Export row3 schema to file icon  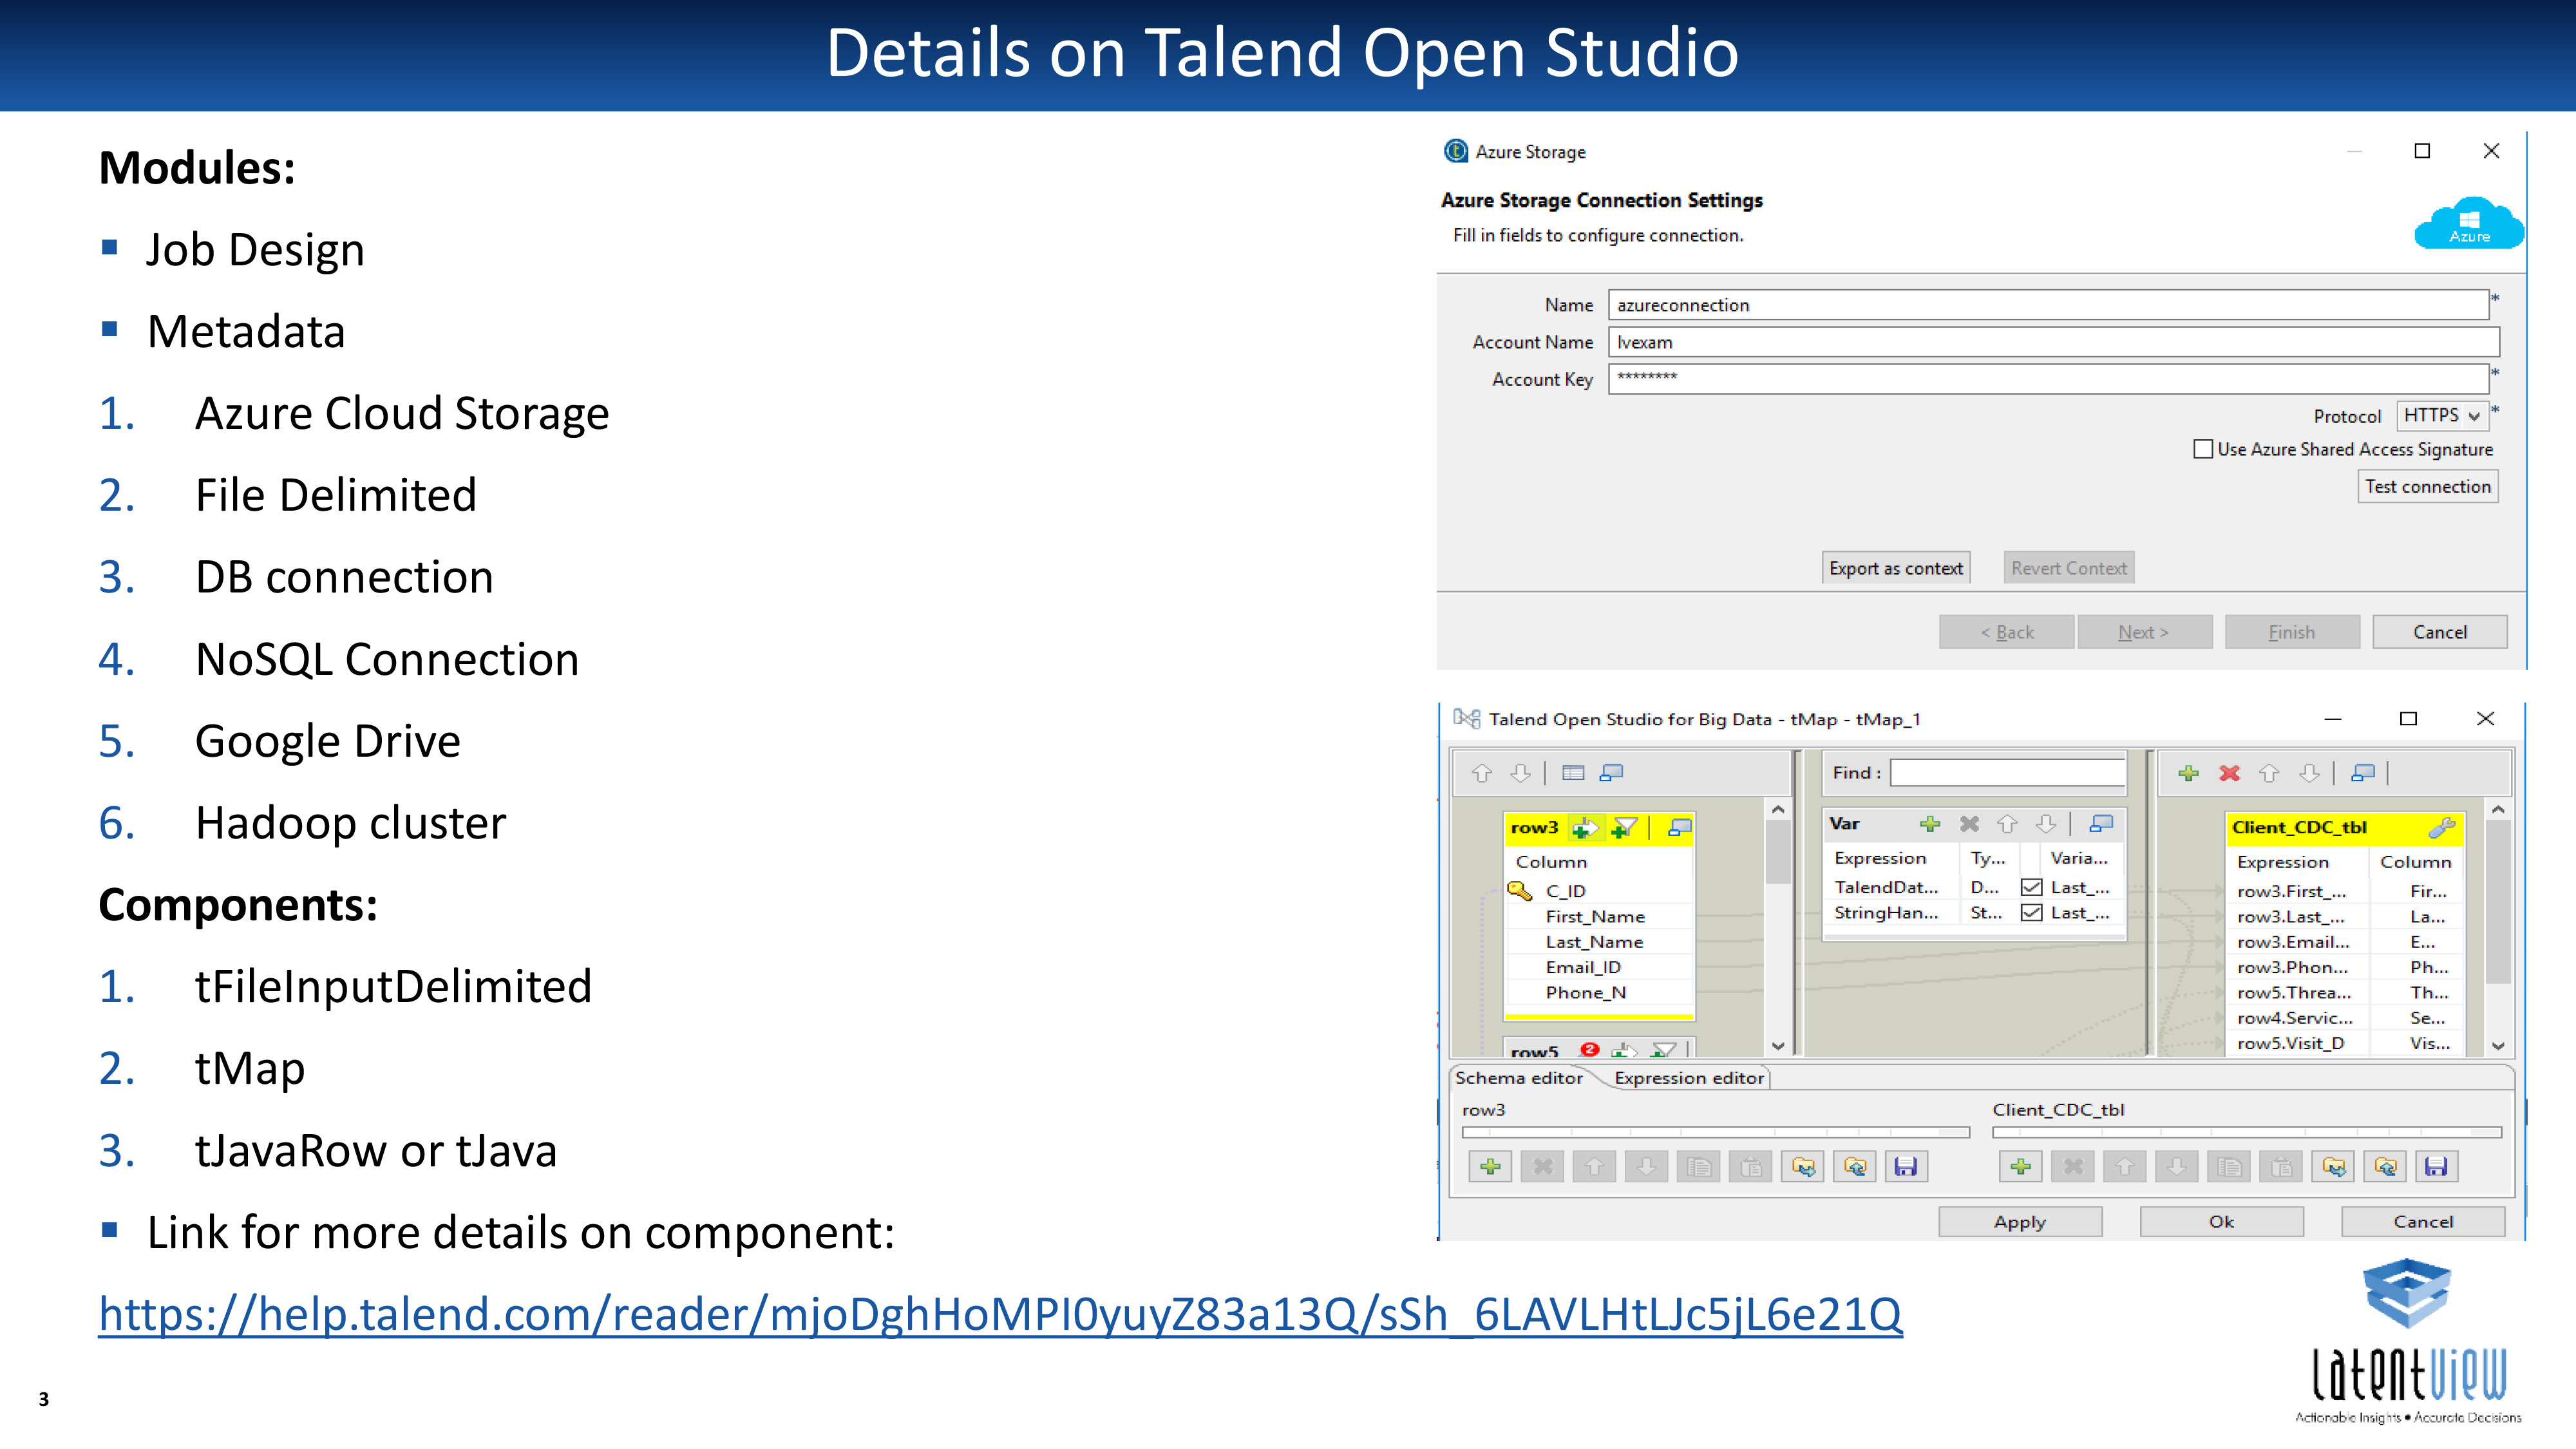click(1855, 1167)
